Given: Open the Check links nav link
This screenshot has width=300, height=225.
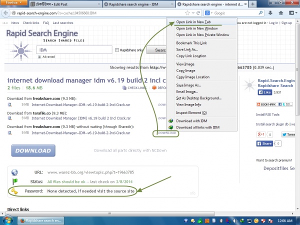Looking at the screenshot, I should tap(31, 23).
